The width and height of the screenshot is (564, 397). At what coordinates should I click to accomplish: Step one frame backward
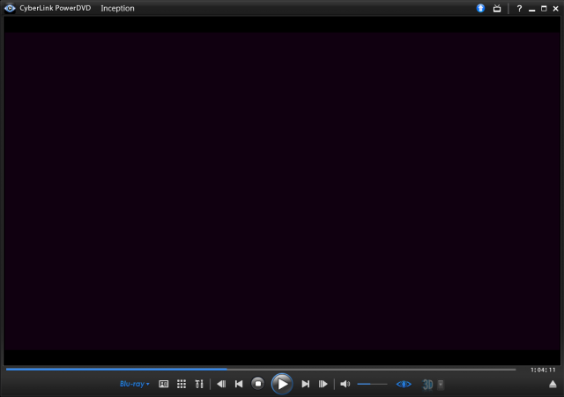[221, 384]
